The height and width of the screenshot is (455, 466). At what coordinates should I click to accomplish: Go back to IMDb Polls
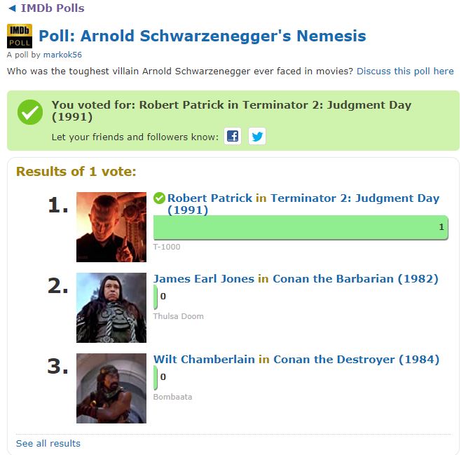[46, 8]
